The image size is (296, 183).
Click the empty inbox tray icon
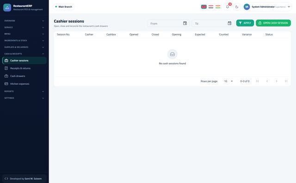coord(173,54)
